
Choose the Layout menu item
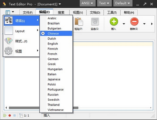(21, 31)
